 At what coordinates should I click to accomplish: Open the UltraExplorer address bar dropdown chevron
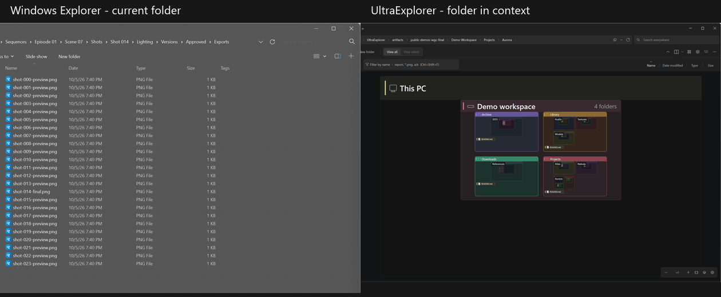[621, 40]
